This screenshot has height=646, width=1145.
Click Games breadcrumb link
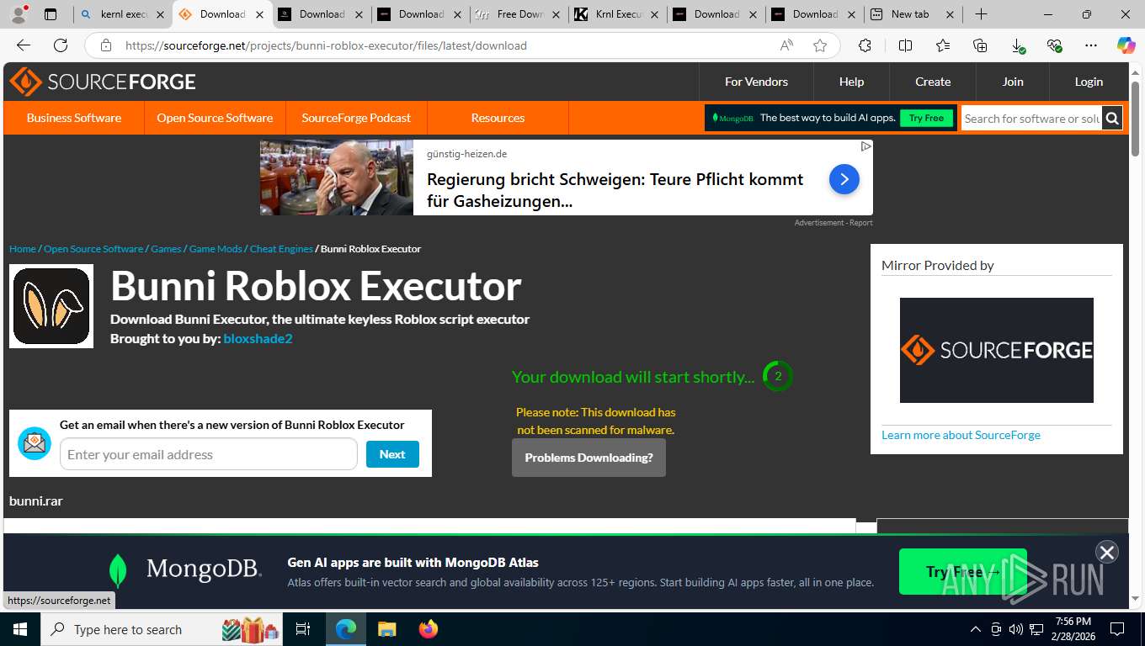[166, 249]
